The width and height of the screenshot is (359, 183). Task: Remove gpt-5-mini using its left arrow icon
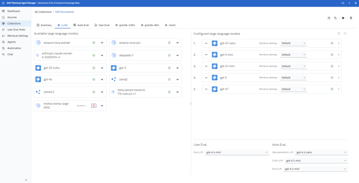[206, 55]
